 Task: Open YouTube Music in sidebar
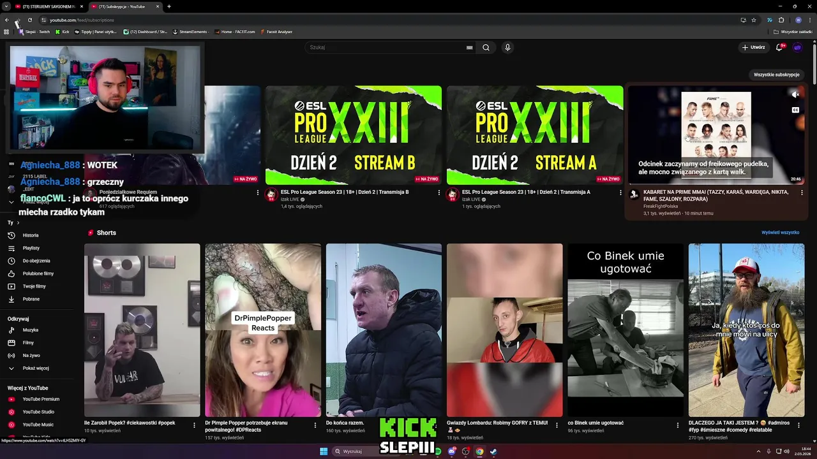[x=40, y=425]
